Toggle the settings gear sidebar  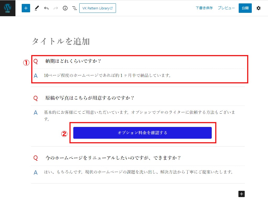coord(258,8)
